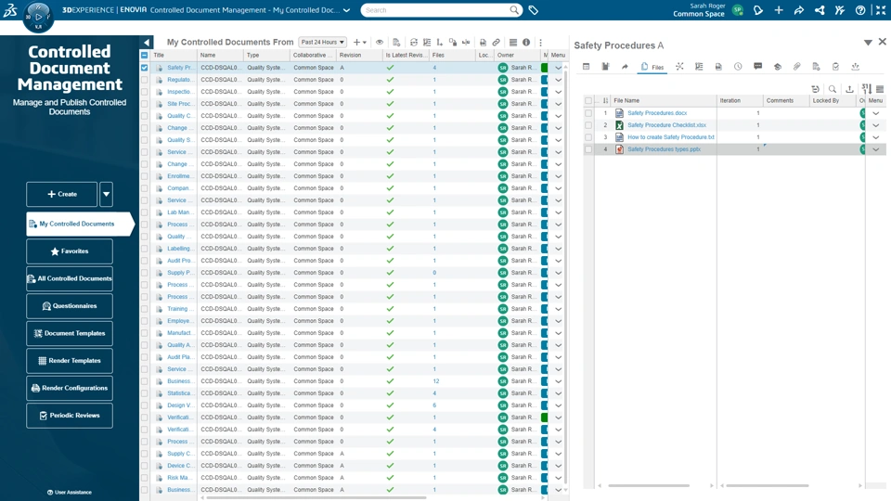Open the Past 24 Hours dropdown
Image resolution: width=891 pixels, height=501 pixels.
pyautogui.click(x=322, y=42)
